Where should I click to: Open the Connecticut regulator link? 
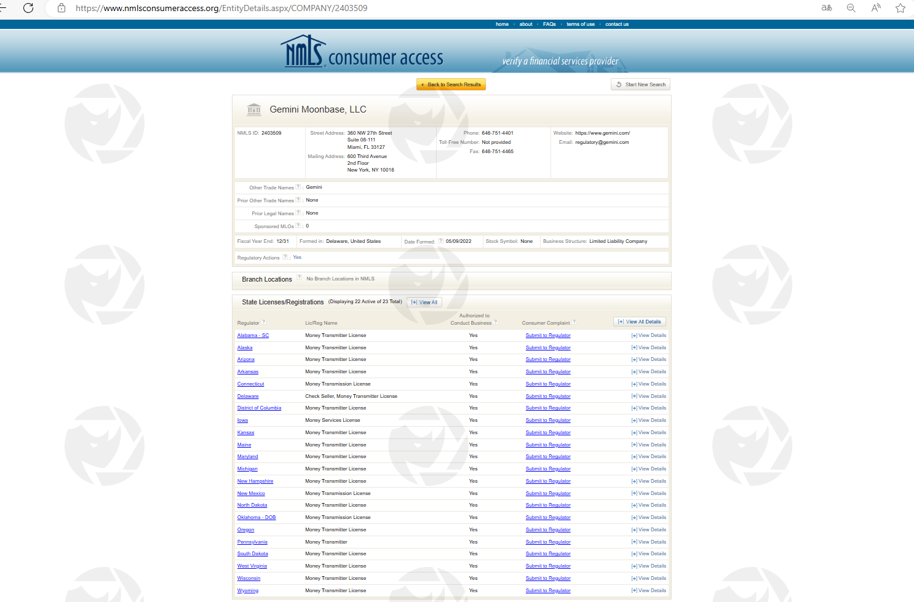pos(250,384)
